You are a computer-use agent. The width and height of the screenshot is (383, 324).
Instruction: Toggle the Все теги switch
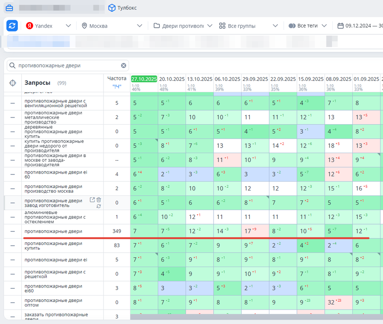[x=292, y=26]
